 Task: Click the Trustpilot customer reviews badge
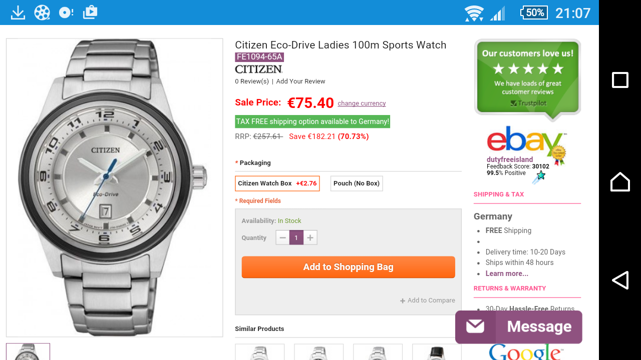527,77
